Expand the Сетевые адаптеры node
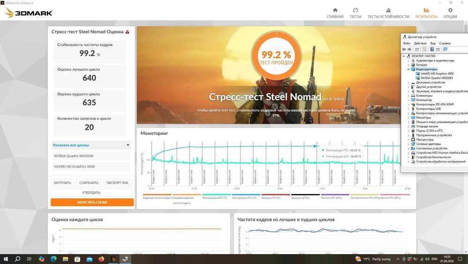The image size is (468, 264). (x=408, y=144)
